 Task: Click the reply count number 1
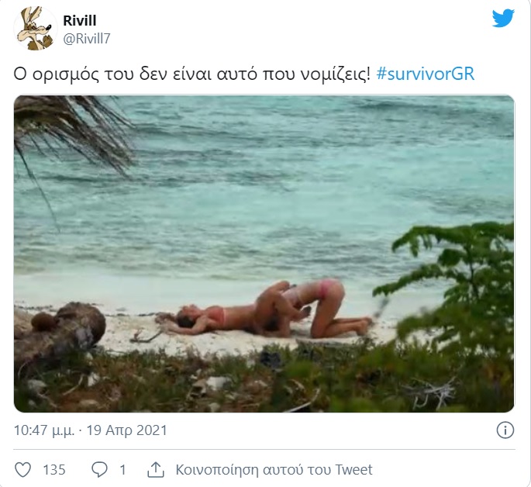pyautogui.click(x=122, y=470)
